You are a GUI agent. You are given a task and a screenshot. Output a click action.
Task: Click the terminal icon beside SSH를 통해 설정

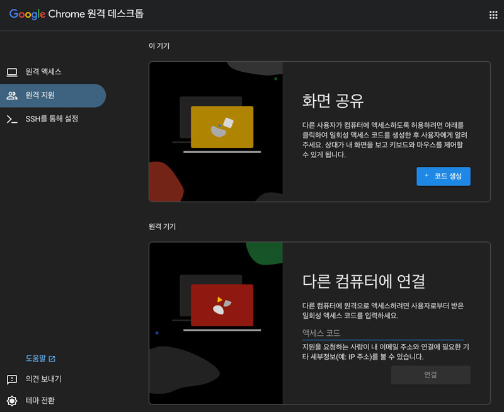[12, 119]
